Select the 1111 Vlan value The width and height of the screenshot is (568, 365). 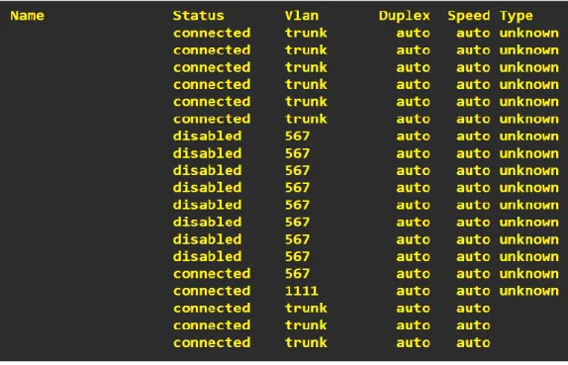(x=302, y=291)
